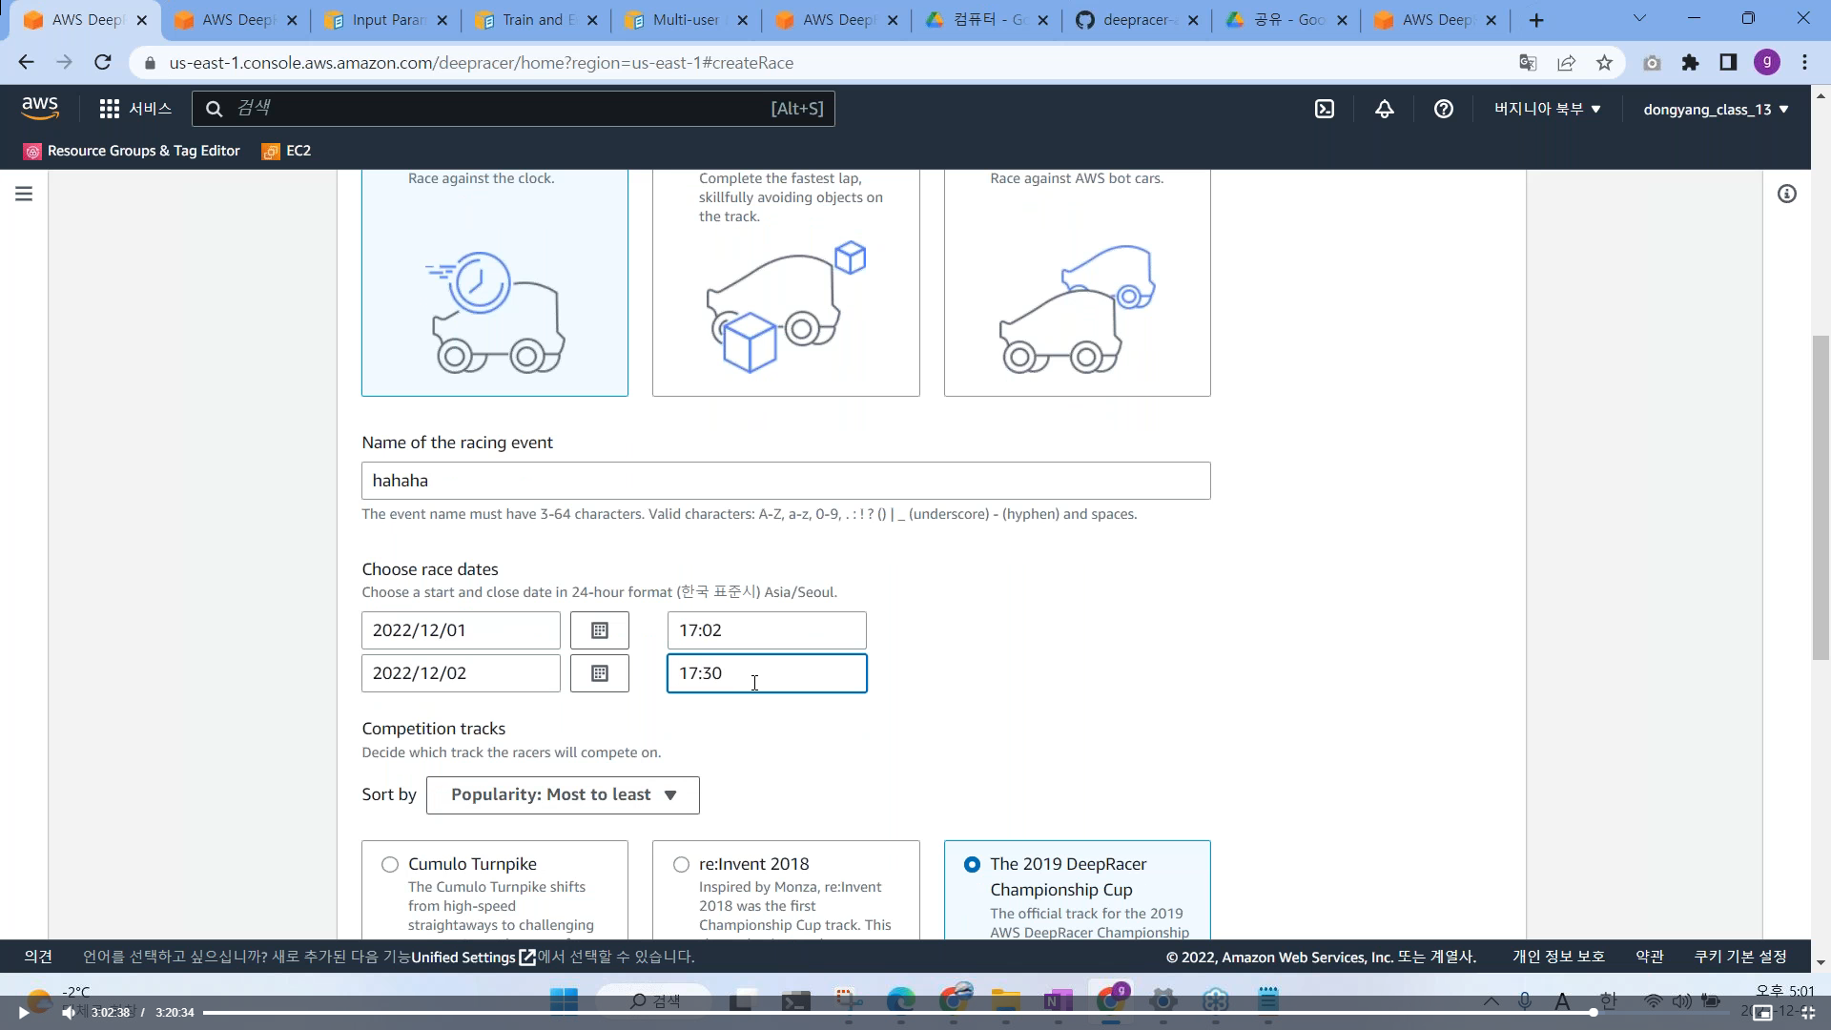Open the services grid menu

pyautogui.click(x=110, y=109)
